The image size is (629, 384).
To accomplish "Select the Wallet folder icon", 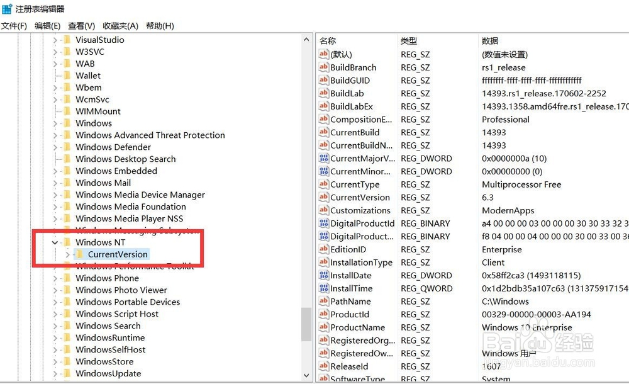I will (67, 76).
